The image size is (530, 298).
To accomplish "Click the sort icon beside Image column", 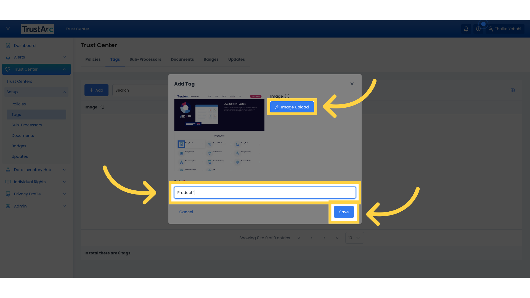I will (x=102, y=107).
